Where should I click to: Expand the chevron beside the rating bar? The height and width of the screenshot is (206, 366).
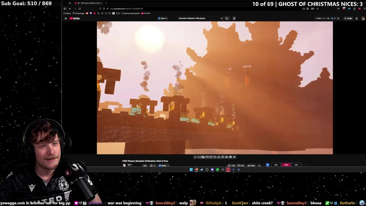click(304, 165)
